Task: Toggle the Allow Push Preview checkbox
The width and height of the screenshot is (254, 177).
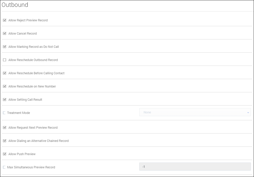Action: pyautogui.click(x=5, y=154)
